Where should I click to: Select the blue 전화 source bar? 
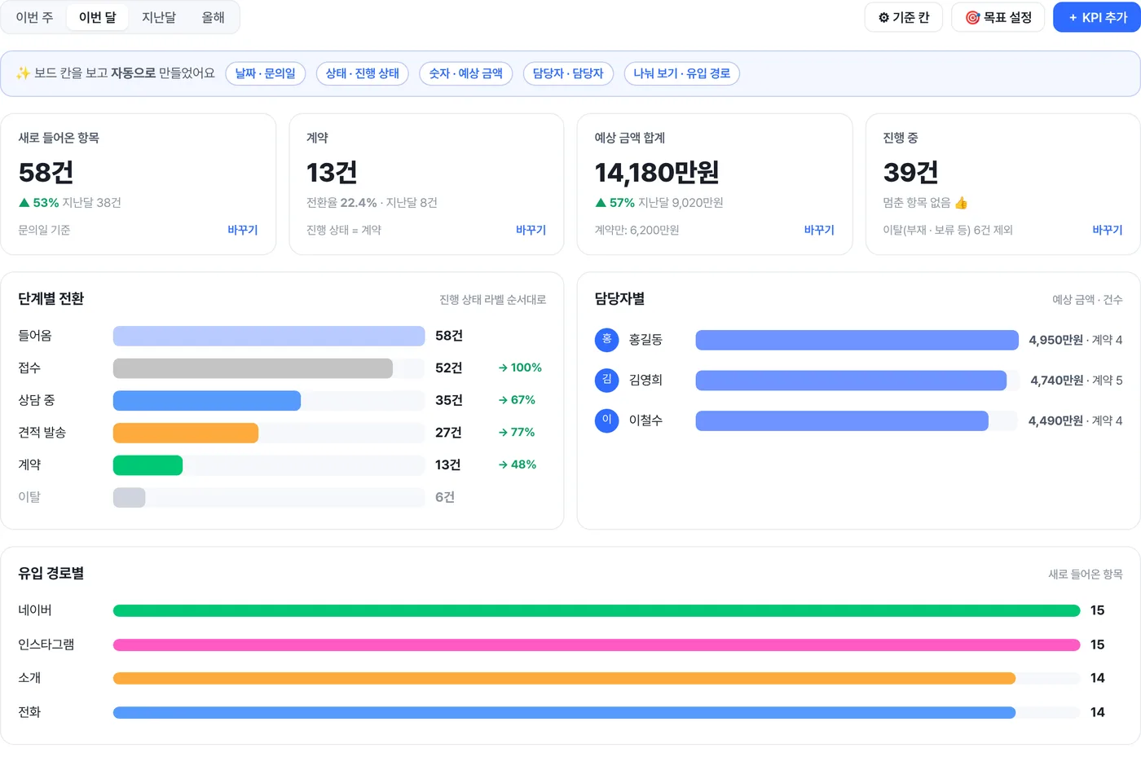point(564,712)
